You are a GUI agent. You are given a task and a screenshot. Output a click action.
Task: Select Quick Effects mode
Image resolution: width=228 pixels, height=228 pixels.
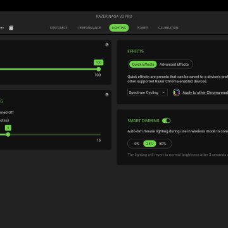pyautogui.click(x=143, y=65)
